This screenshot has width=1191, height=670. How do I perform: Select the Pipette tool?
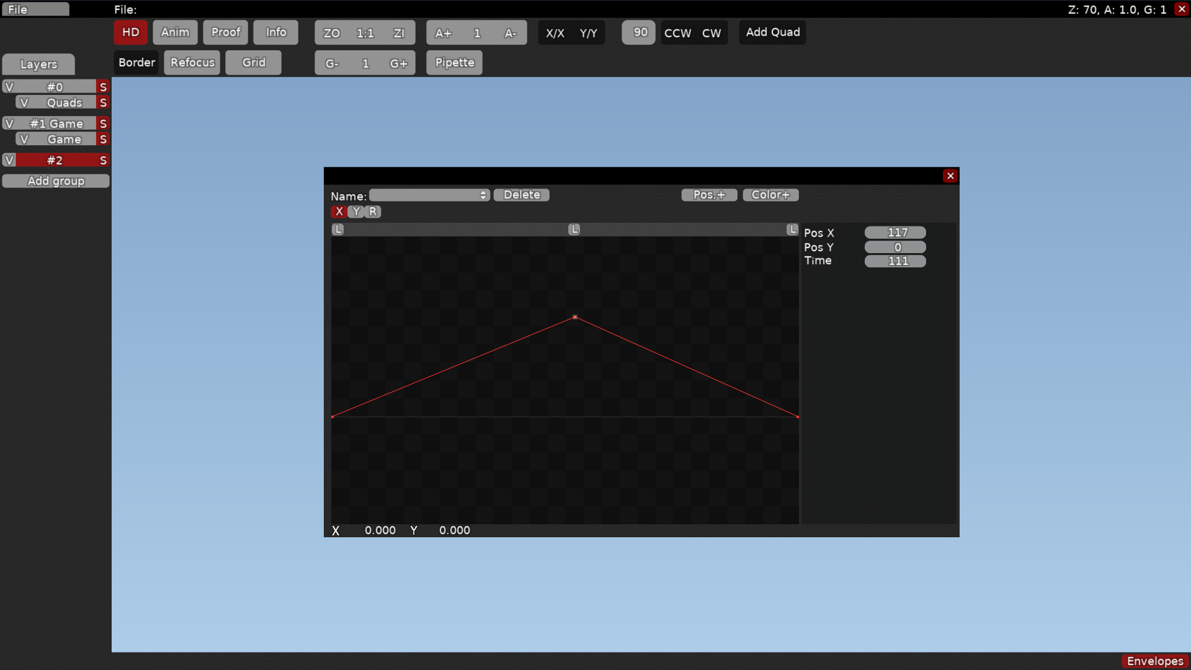pos(454,63)
